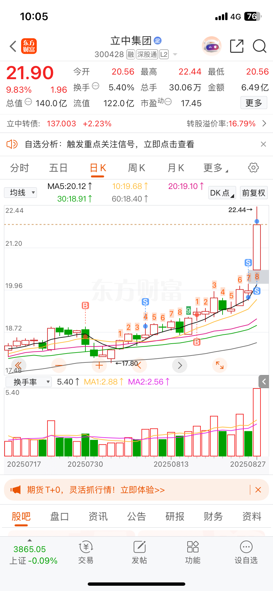
Task: Tap 更多 button for more quote data
Action: tap(254, 103)
